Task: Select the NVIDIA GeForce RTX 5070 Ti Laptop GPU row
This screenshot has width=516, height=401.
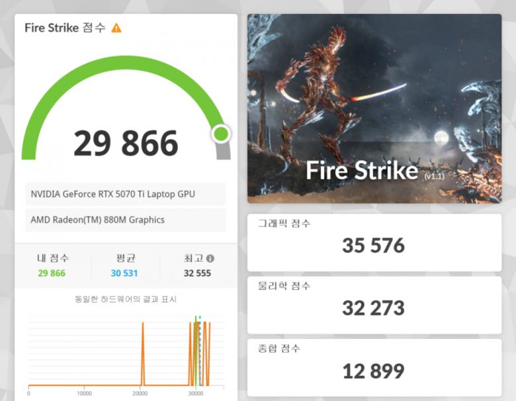Action: pyautogui.click(x=126, y=194)
